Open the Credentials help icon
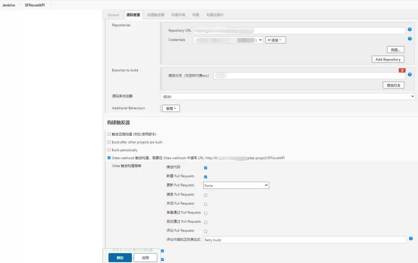The height and width of the screenshot is (263, 418). pyautogui.click(x=409, y=39)
